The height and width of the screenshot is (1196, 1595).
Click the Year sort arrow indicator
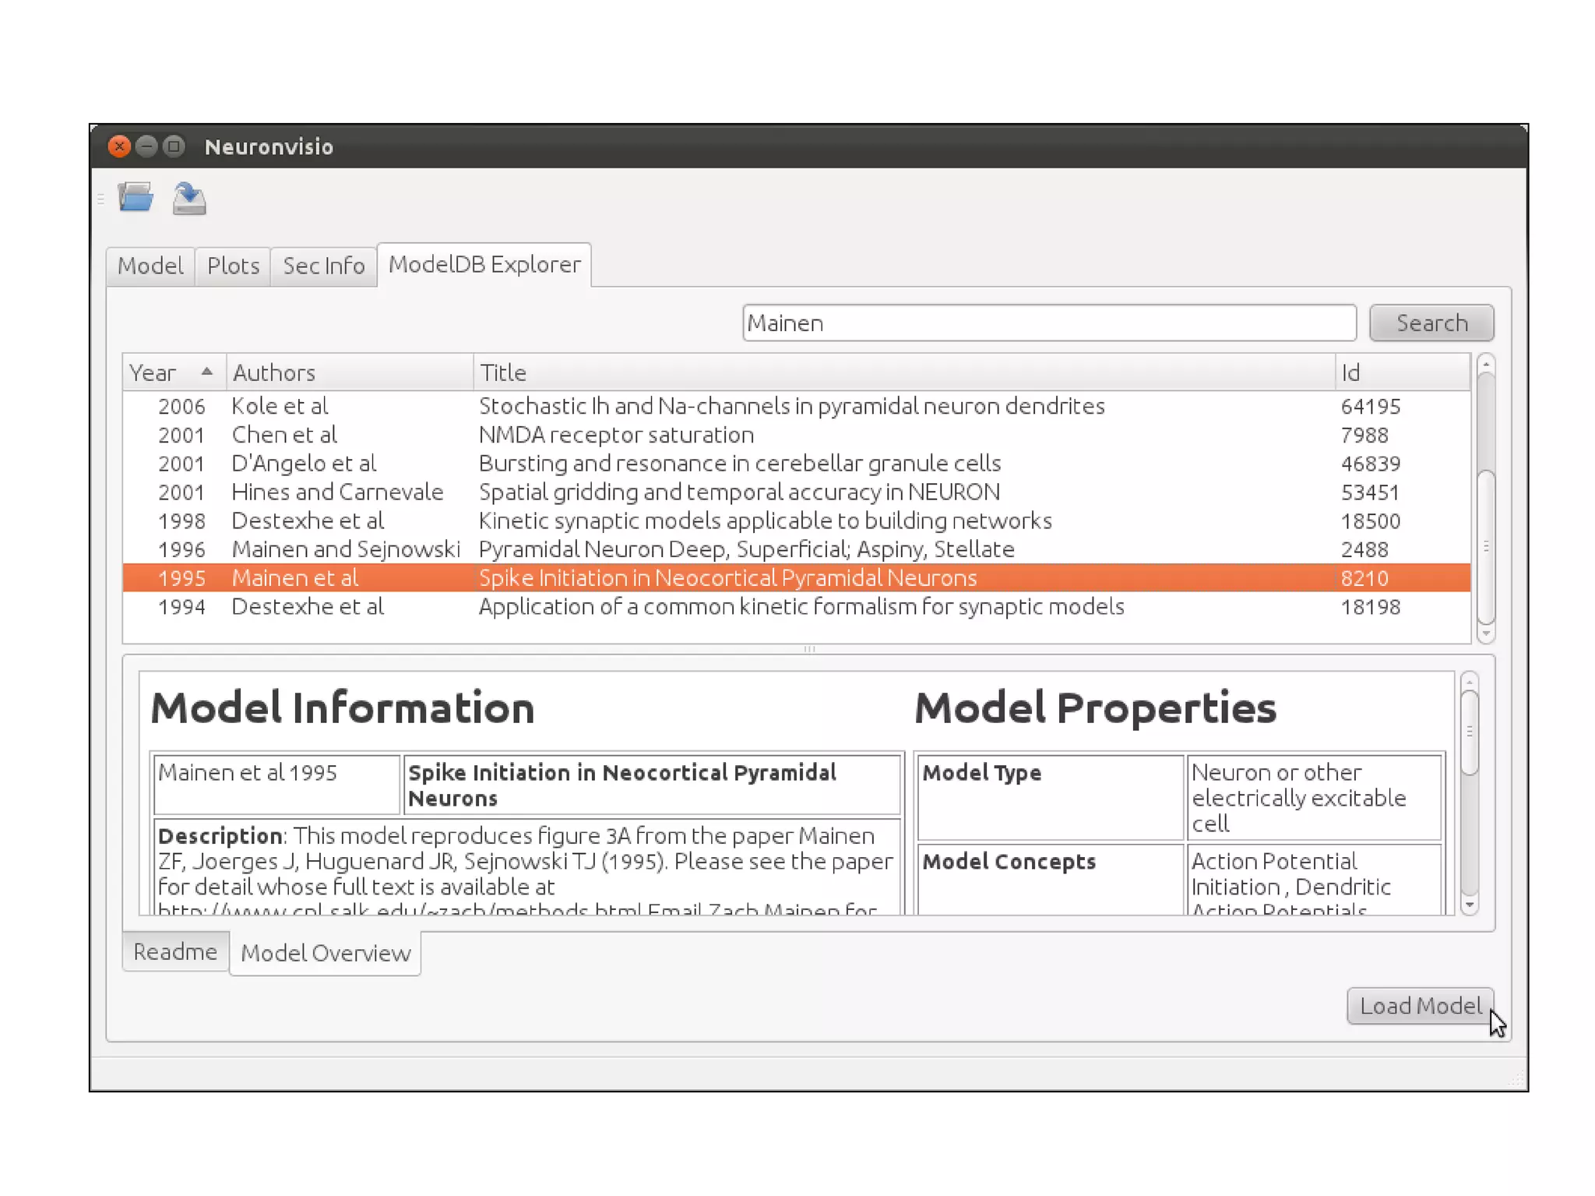point(206,372)
